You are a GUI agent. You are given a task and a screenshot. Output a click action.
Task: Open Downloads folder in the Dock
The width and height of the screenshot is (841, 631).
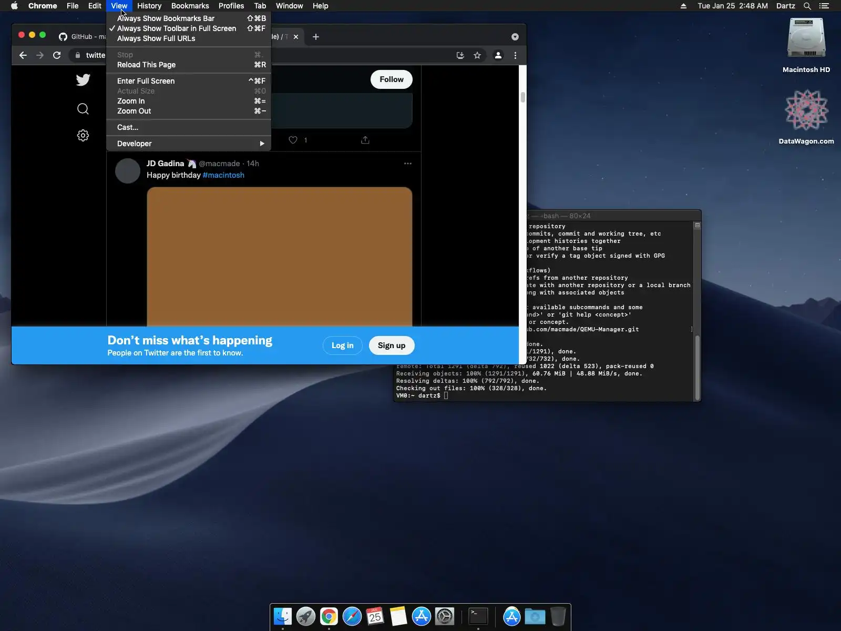[535, 616]
